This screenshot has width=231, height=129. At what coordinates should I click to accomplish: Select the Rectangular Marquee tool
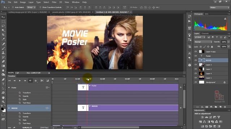[3, 21]
